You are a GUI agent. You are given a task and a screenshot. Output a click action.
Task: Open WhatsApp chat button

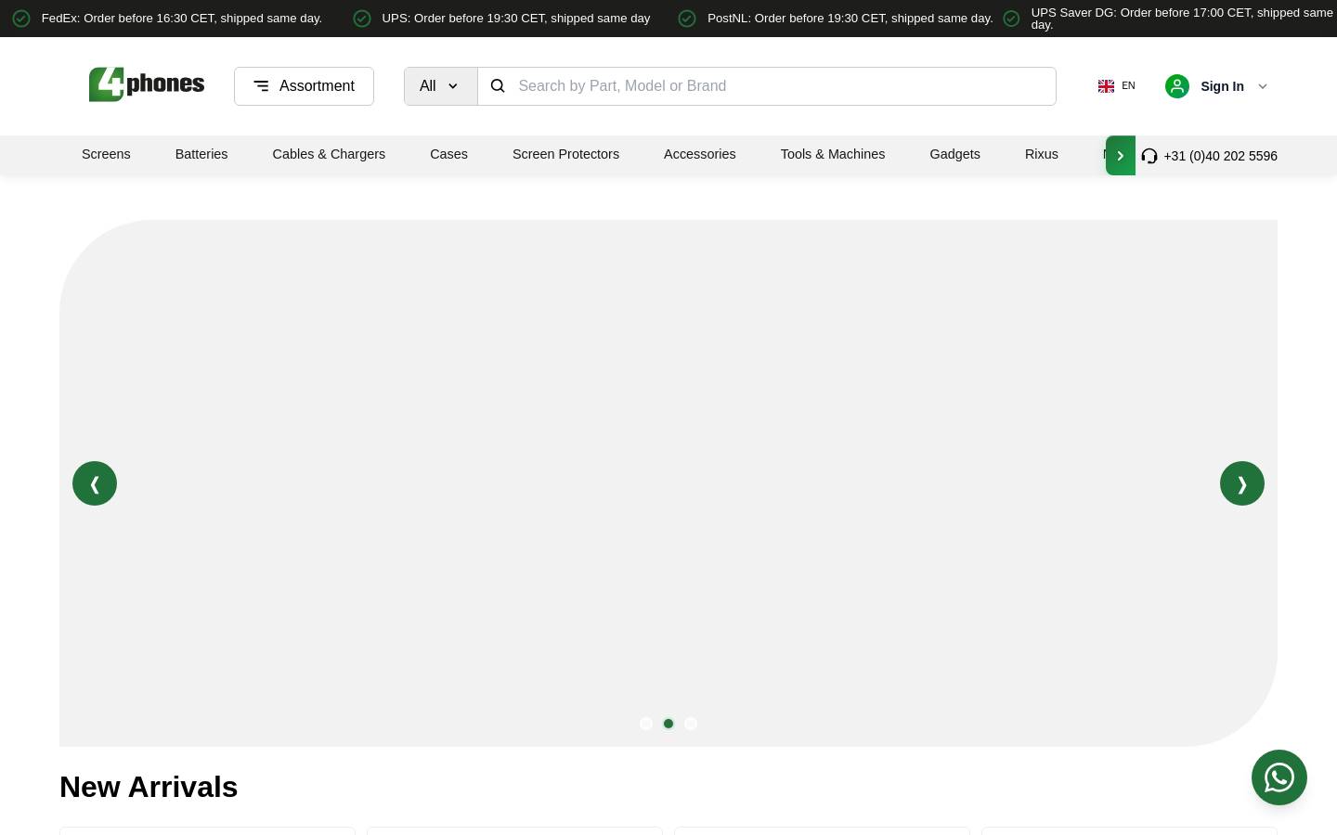pos(1279,777)
